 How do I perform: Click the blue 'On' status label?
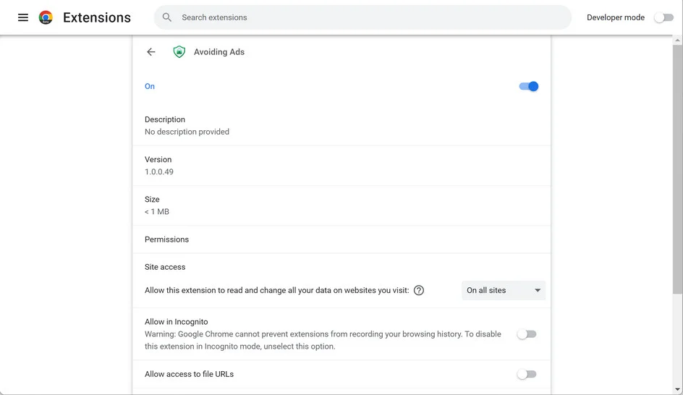pos(150,86)
